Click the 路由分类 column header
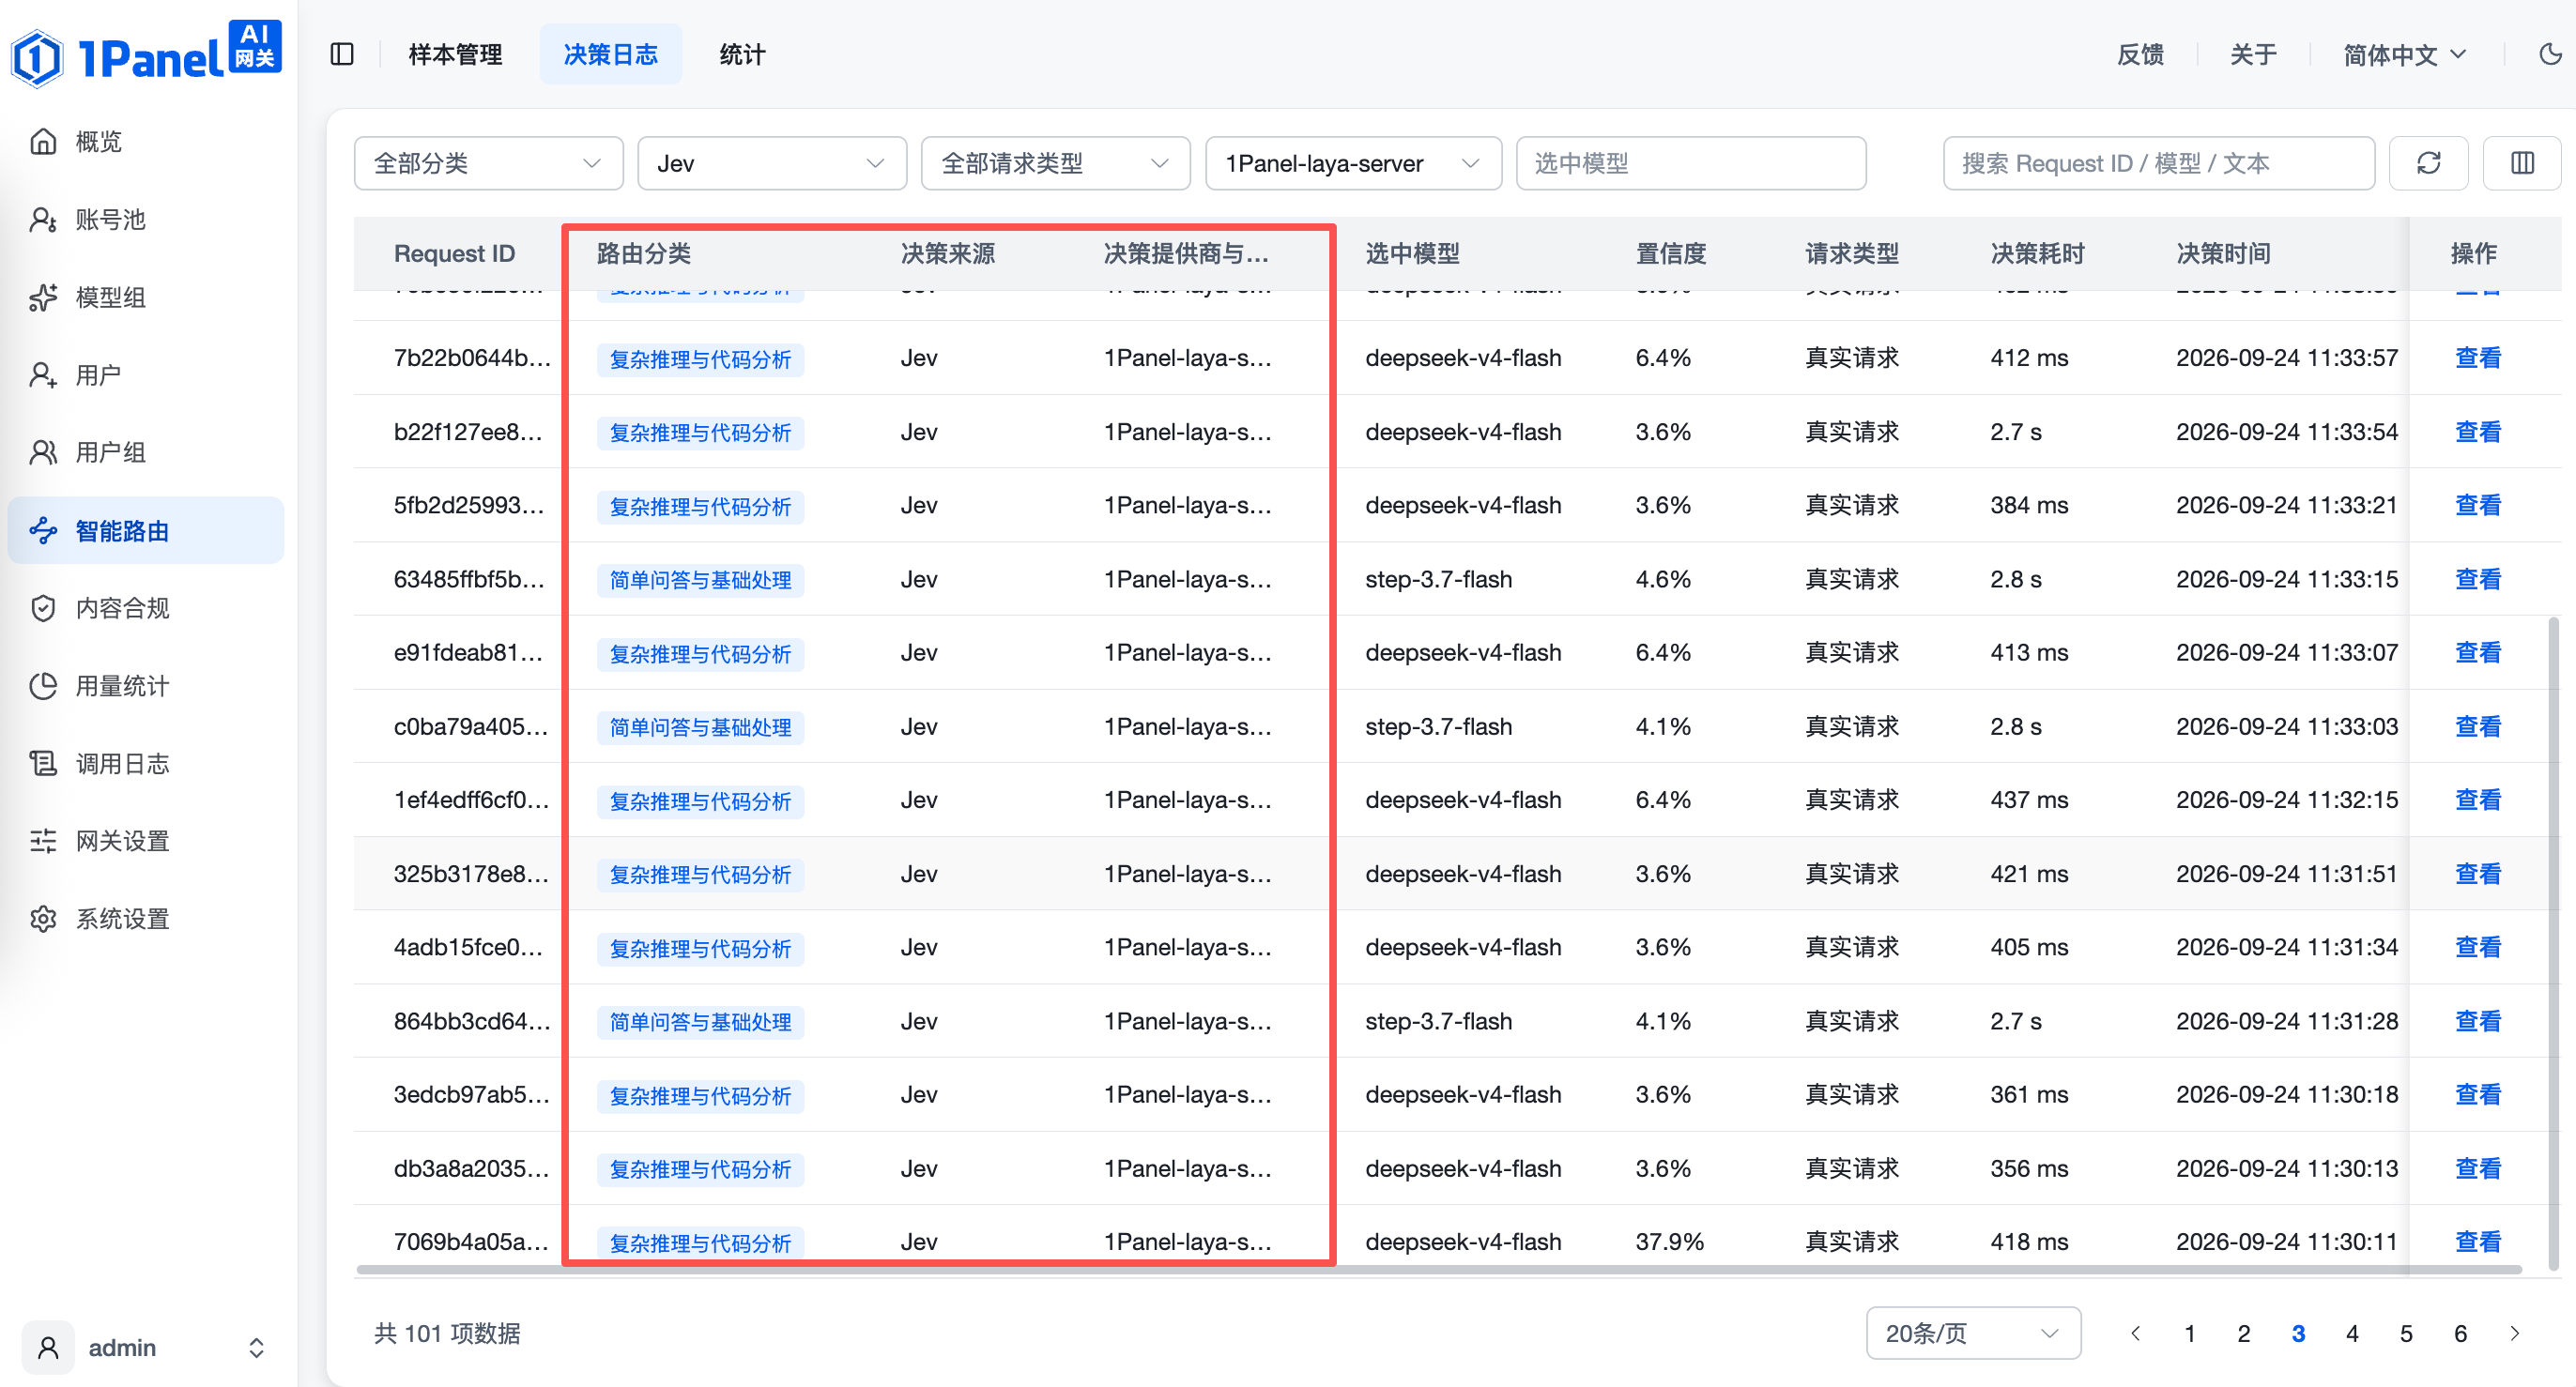This screenshot has height=1387, width=2576. pyautogui.click(x=643, y=252)
